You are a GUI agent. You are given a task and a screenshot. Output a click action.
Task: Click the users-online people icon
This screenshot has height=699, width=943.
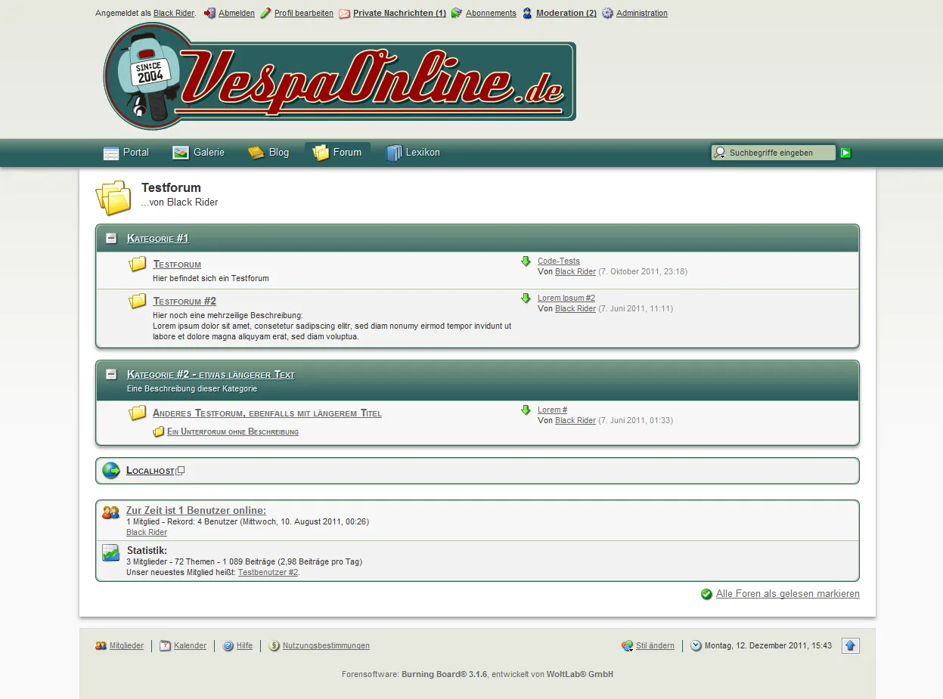111,512
